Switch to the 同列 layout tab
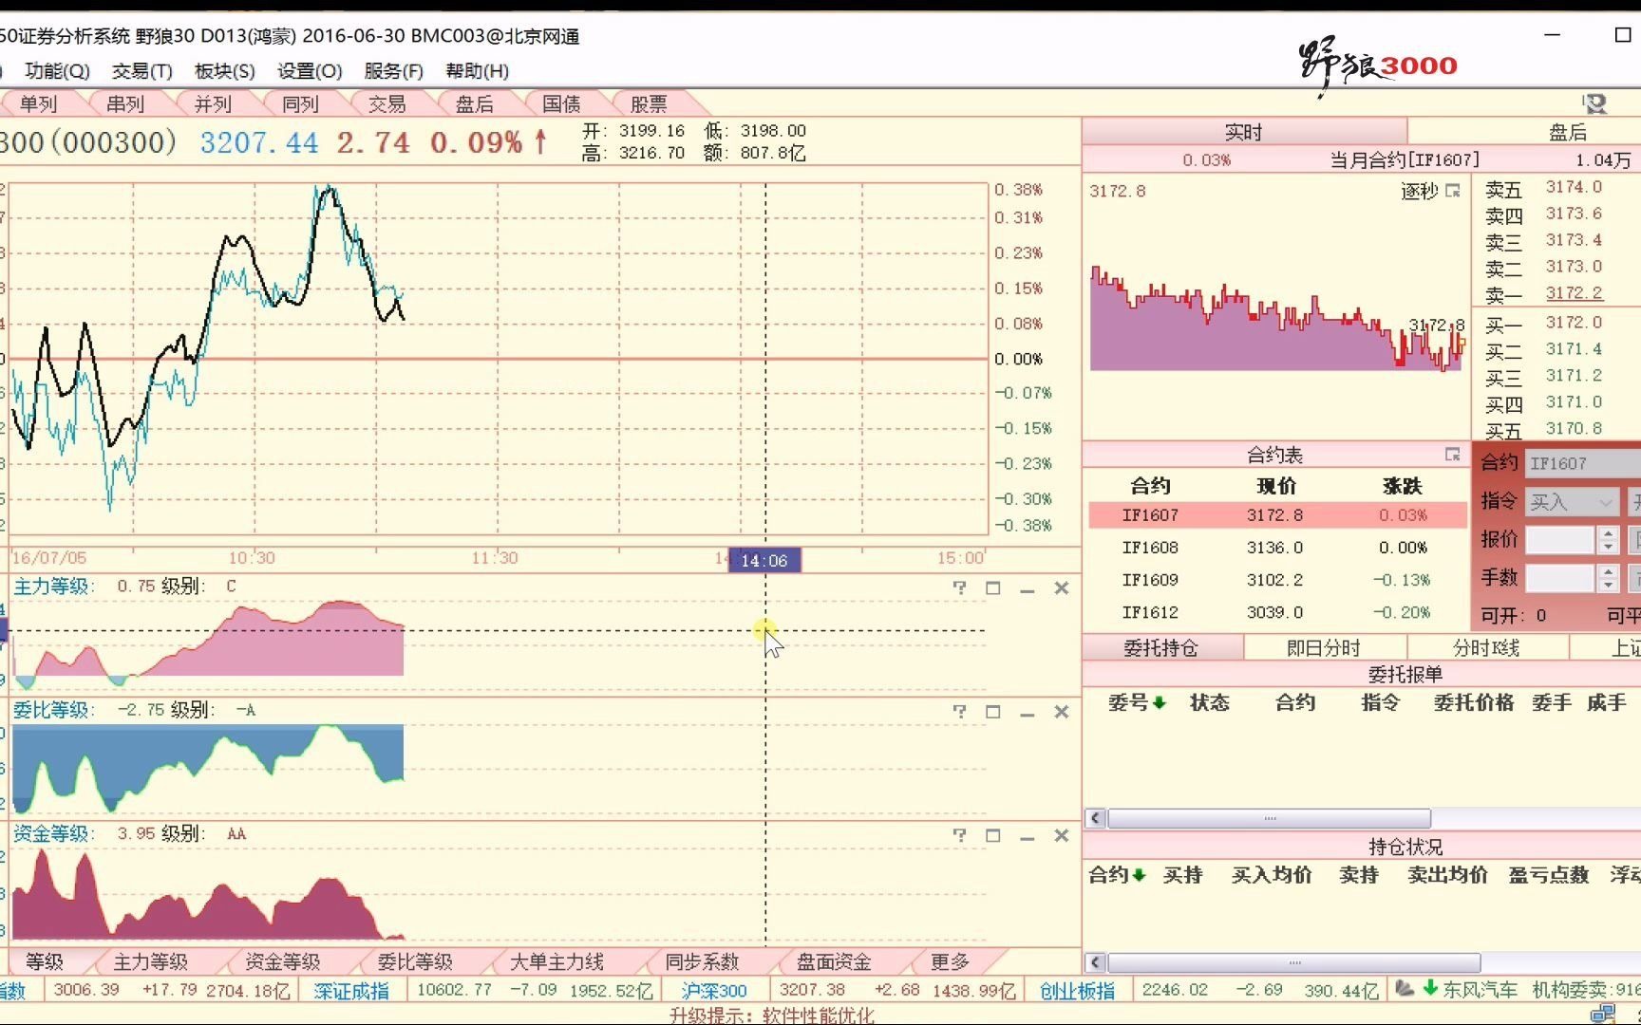This screenshot has height=1025, width=1641. click(300, 104)
